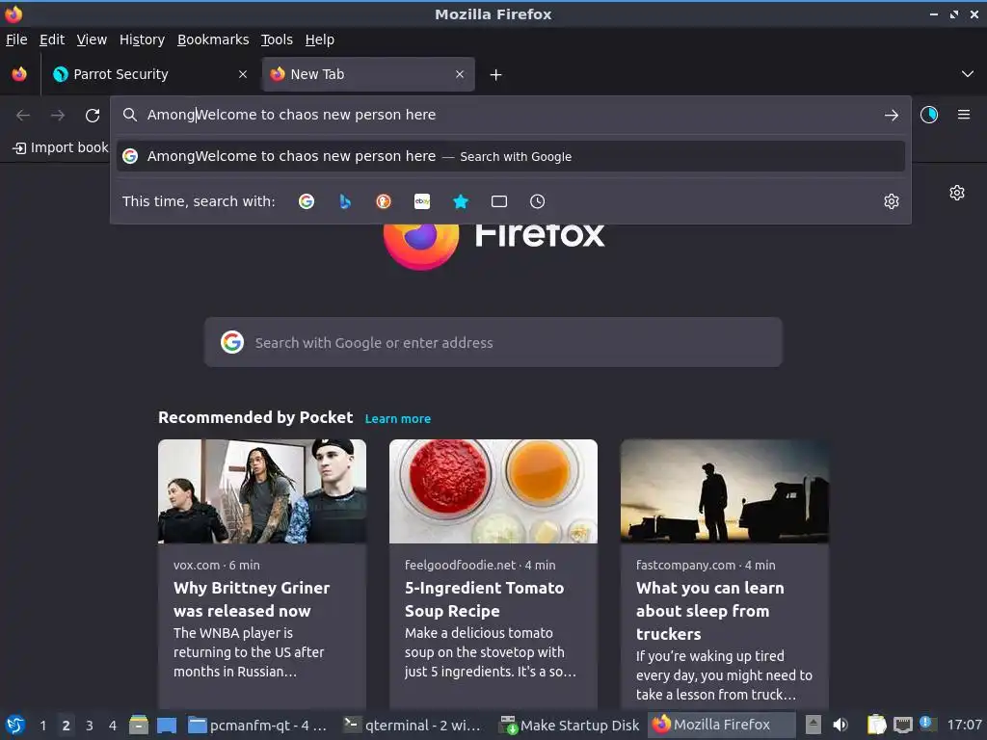Click headline 5-Ingredient Tomato Soup Recipe
The image size is (987, 740).
(484, 599)
